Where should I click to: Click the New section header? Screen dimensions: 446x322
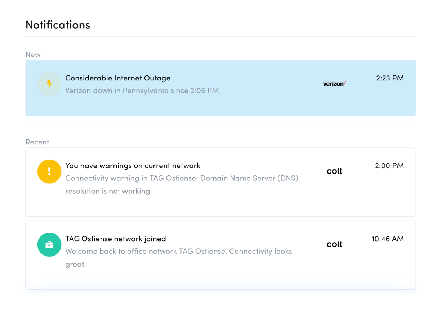pos(33,54)
